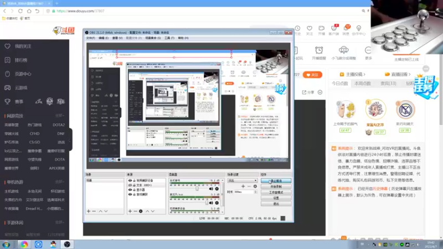Screen dimensions: 443x249
Task: Add a scene with OBS plus icon
Action: (89, 211)
